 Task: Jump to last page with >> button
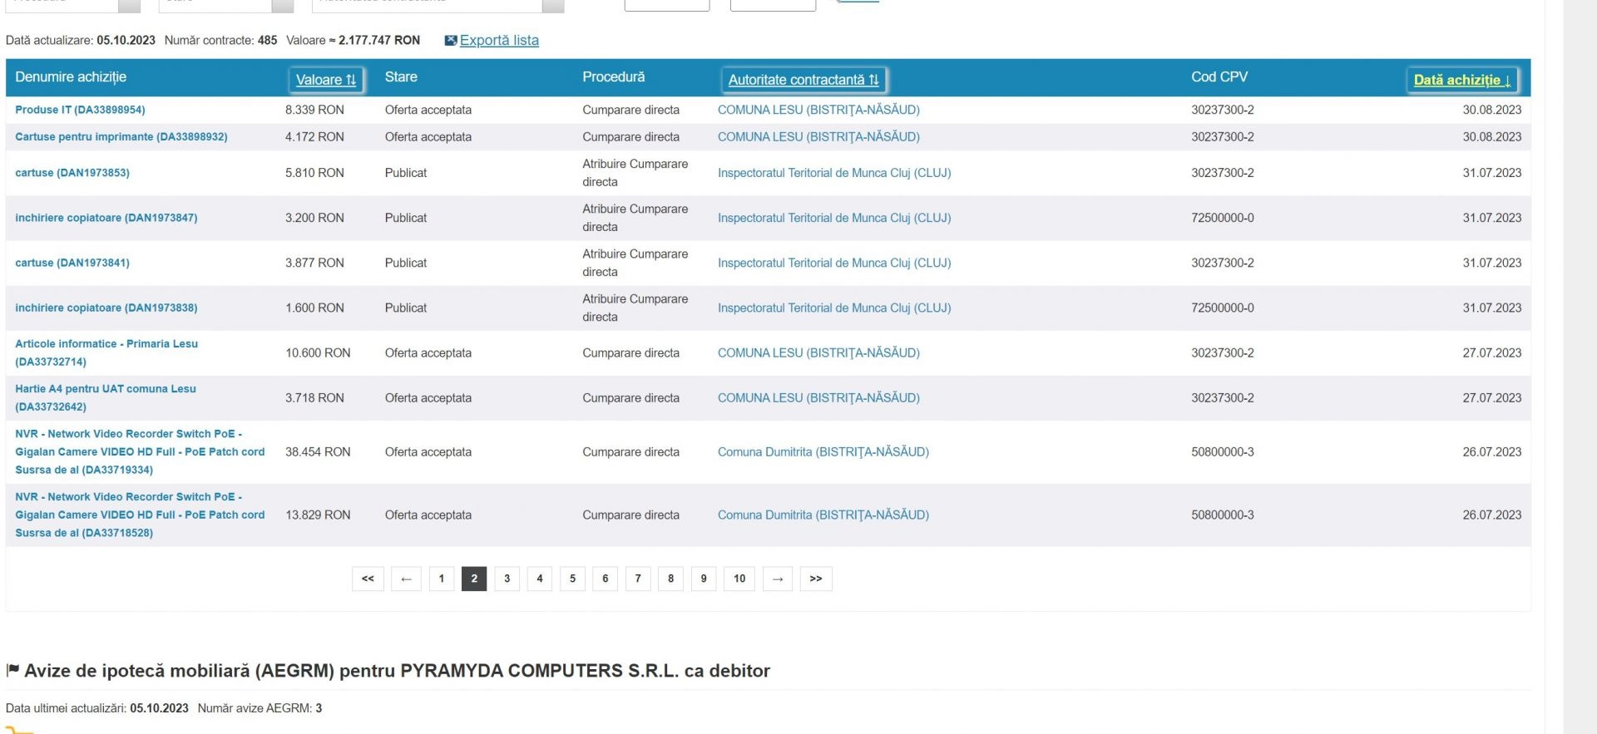point(815,579)
